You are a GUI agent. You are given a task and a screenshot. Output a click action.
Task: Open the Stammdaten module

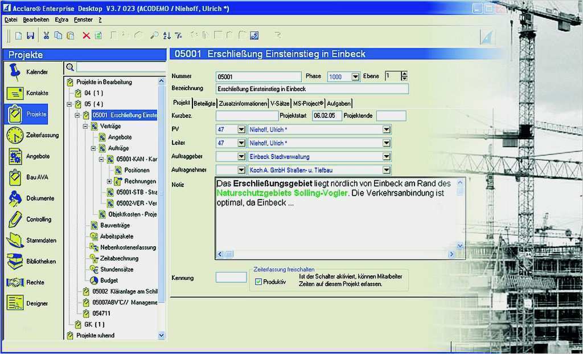(31, 241)
